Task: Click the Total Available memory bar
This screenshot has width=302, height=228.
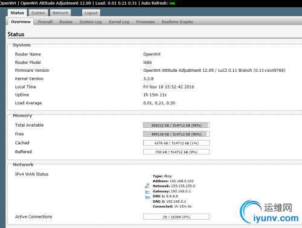Action: [x=176, y=125]
